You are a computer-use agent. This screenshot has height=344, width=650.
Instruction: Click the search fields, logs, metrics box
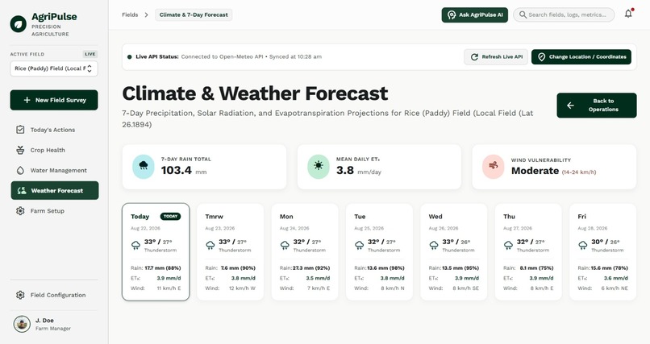(x=564, y=15)
